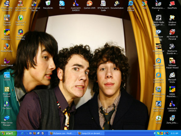Screen dimensions: 181x136
Task: Open MAGIX music maker 10 icon
Action: pos(158,104)
